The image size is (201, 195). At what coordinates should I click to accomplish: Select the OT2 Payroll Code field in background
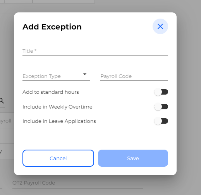point(77,183)
